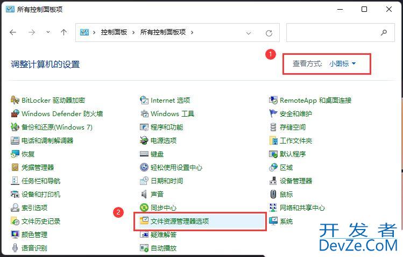Open the 系统 monitor icon

click(273, 221)
